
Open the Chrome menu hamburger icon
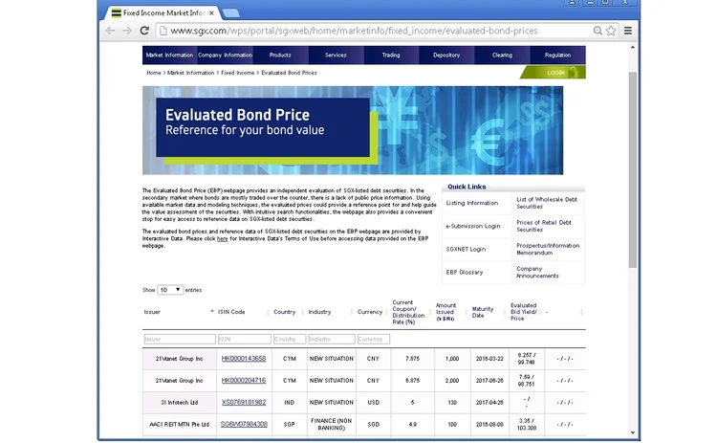point(628,31)
